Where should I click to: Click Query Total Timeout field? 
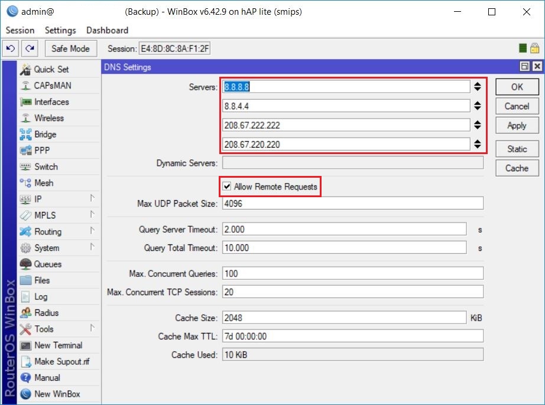pyautogui.click(x=345, y=247)
